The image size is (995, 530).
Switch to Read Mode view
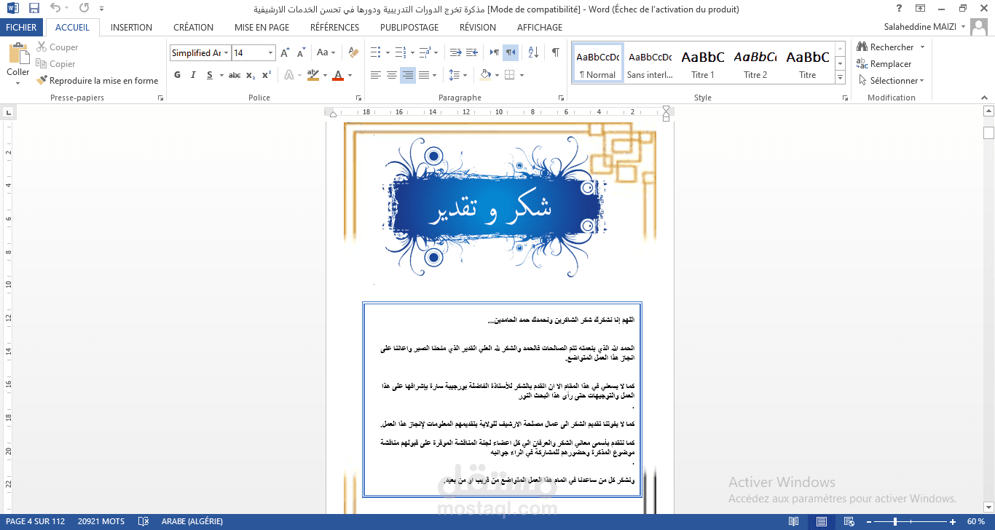[793, 522]
